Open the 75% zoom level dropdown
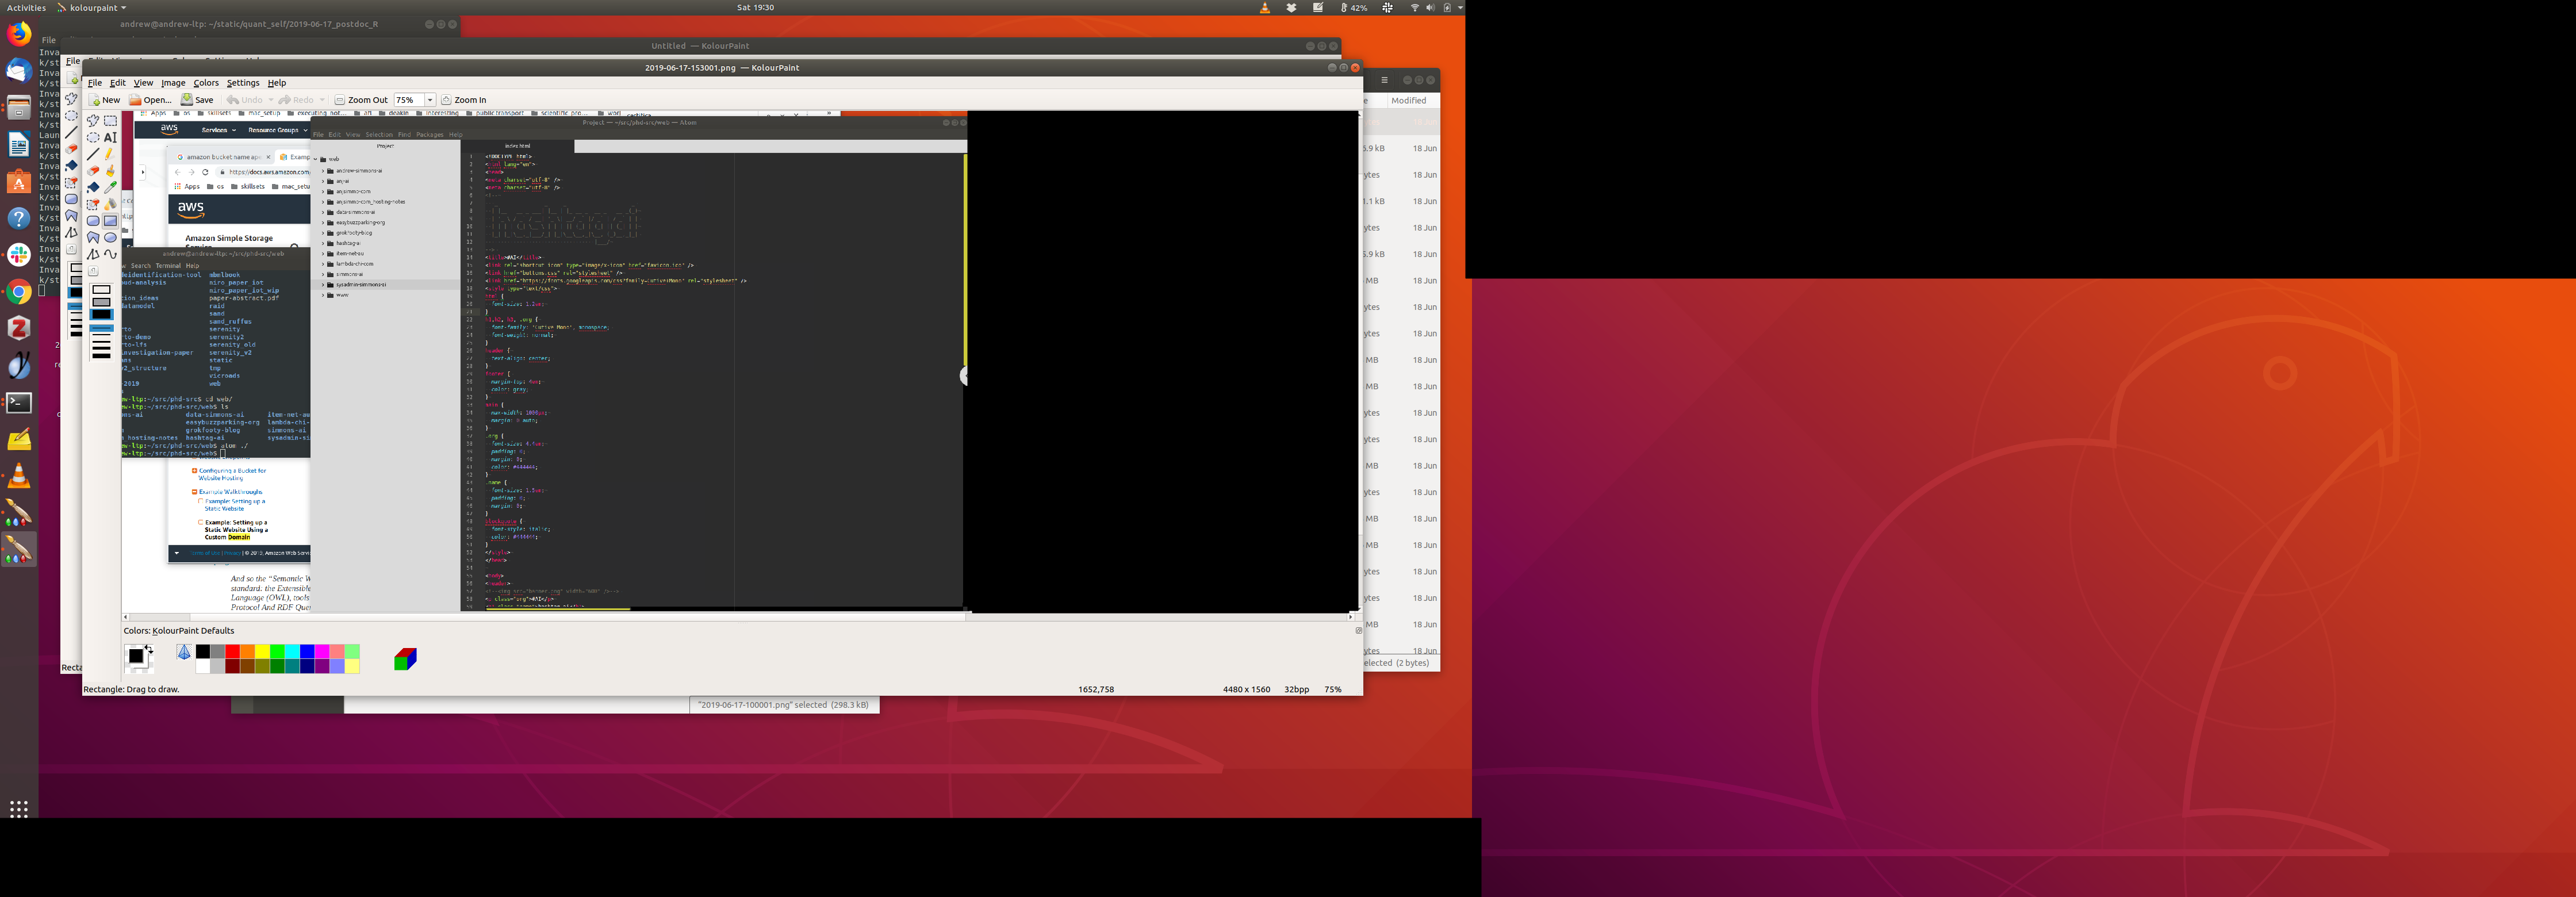This screenshot has width=2576, height=897. [430, 100]
